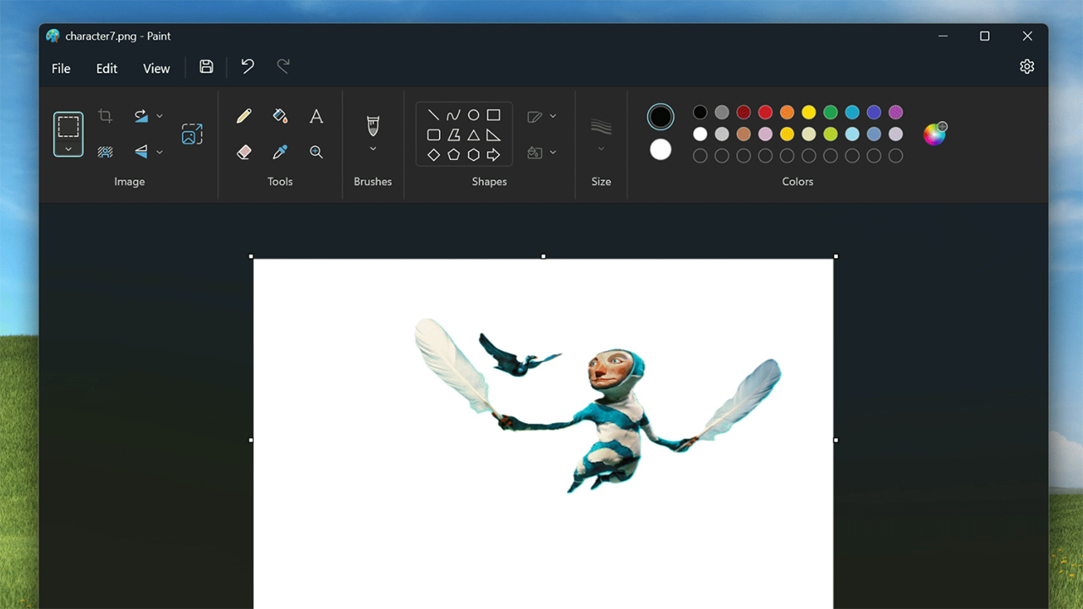Image resolution: width=1083 pixels, height=609 pixels.
Task: Select Color 1 black primary swatch
Action: click(x=661, y=117)
